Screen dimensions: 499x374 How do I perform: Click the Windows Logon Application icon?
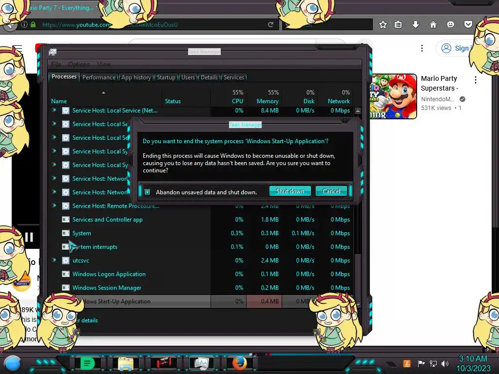(66, 274)
